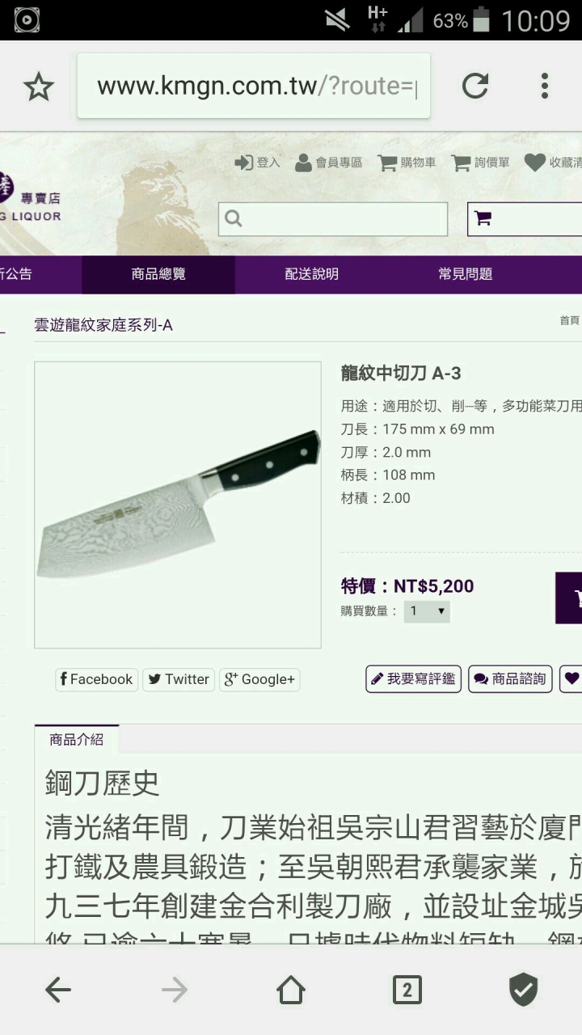Go to browser home page icon
The image size is (582, 1035).
pos(291,990)
